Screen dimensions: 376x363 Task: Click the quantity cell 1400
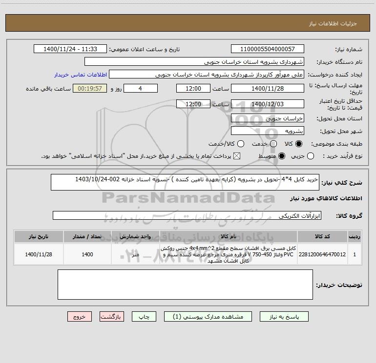[87, 254]
